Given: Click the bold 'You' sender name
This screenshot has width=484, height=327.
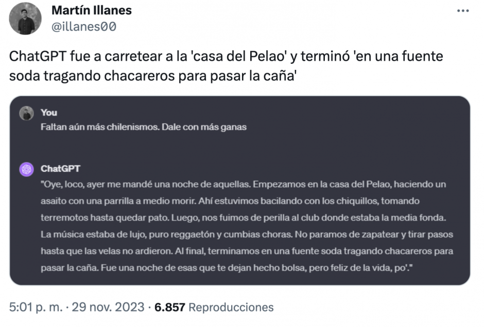Looking at the screenshot, I should point(49,113).
